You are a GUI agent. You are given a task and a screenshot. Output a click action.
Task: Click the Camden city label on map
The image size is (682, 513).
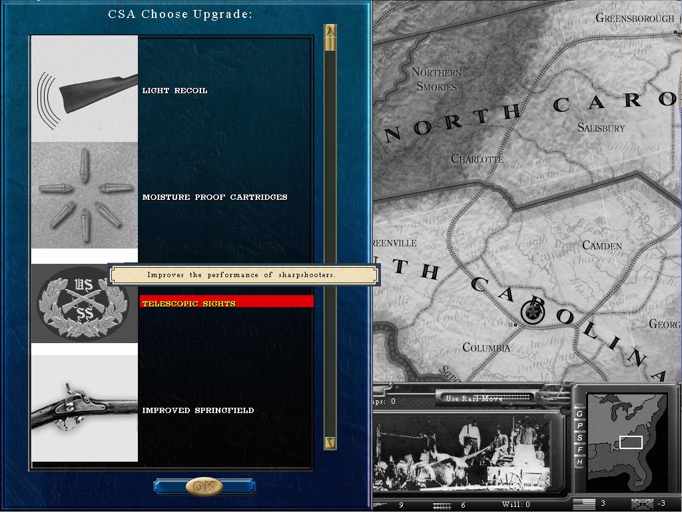[602, 245]
